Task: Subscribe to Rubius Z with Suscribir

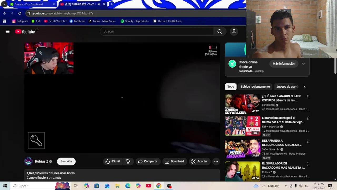Action: (66, 161)
